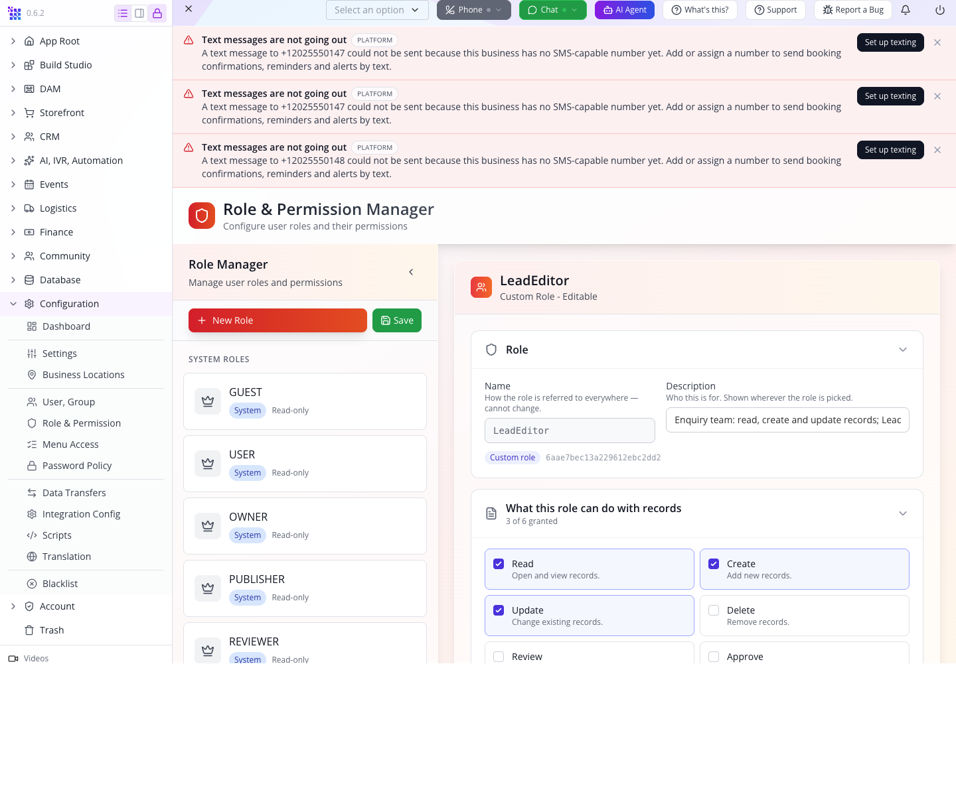Click the red shield Role & Permission Manager icon
The height and width of the screenshot is (796, 956).
202,216
